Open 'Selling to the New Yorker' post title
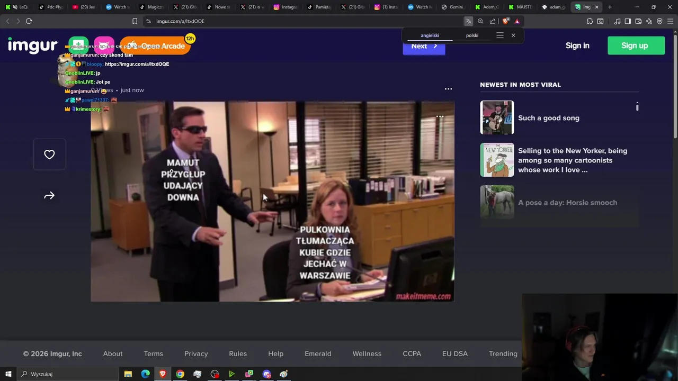The width and height of the screenshot is (678, 381). click(573, 160)
